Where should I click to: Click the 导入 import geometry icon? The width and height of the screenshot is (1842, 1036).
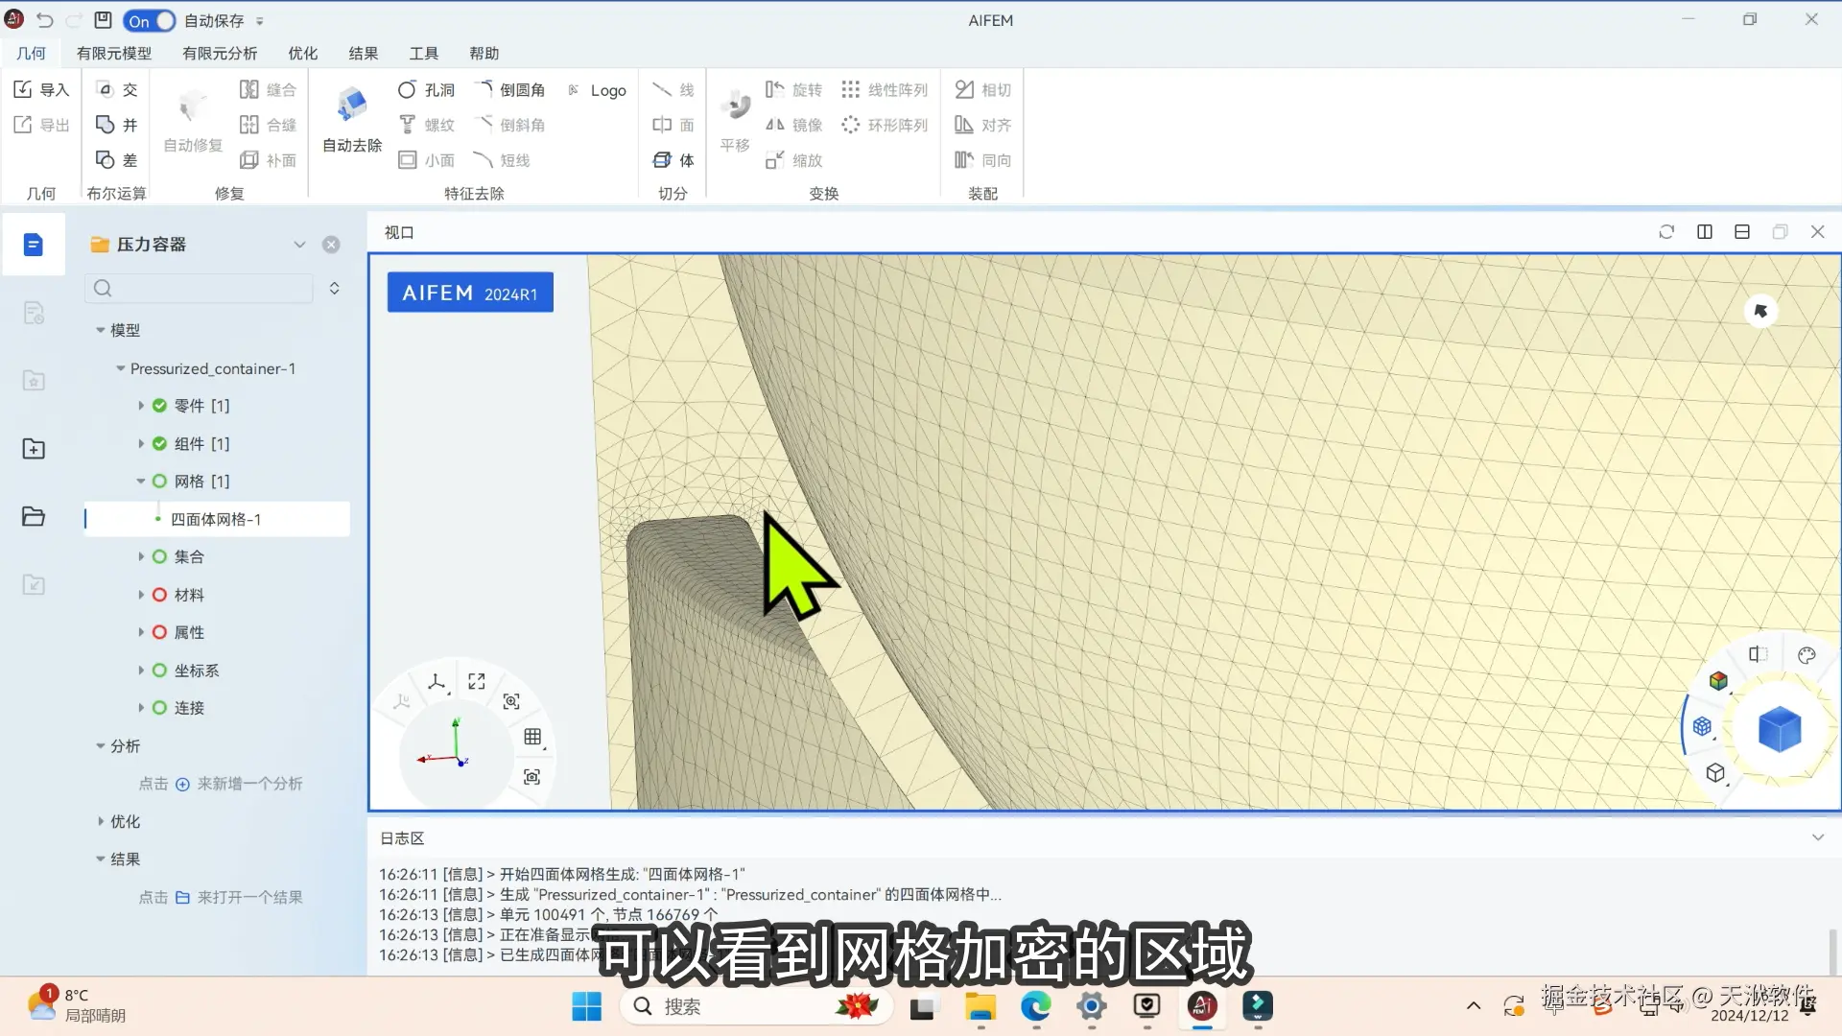[23, 89]
